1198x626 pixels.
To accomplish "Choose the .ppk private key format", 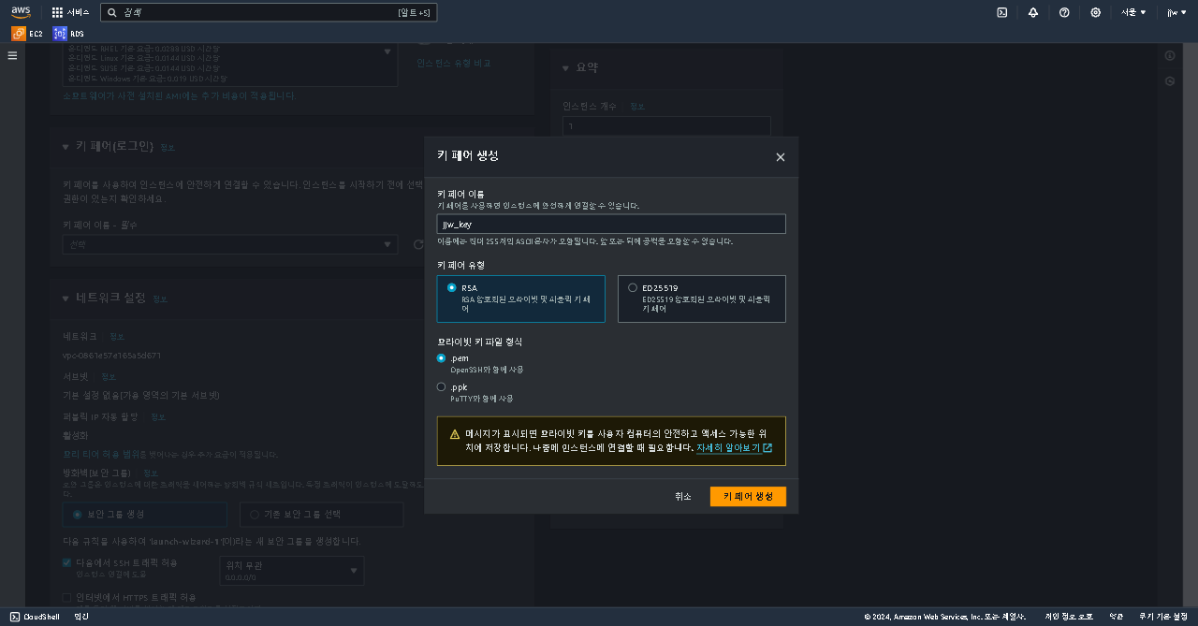I will pyautogui.click(x=442, y=386).
